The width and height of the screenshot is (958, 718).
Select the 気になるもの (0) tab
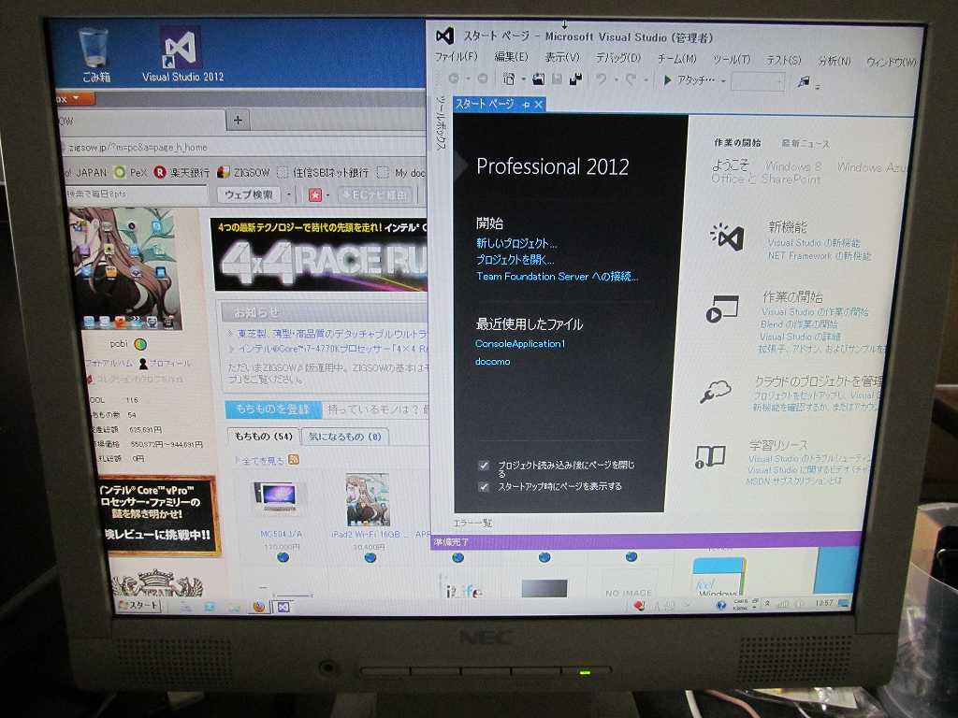(344, 437)
